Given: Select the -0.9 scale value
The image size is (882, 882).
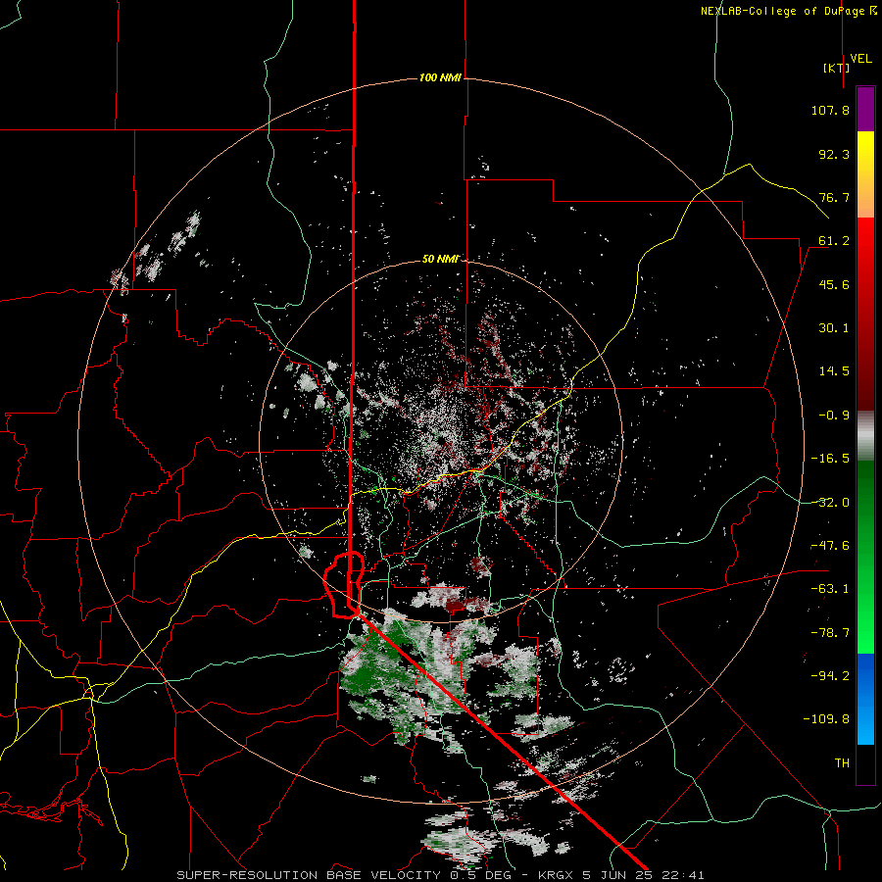Looking at the screenshot, I should pos(834,416).
